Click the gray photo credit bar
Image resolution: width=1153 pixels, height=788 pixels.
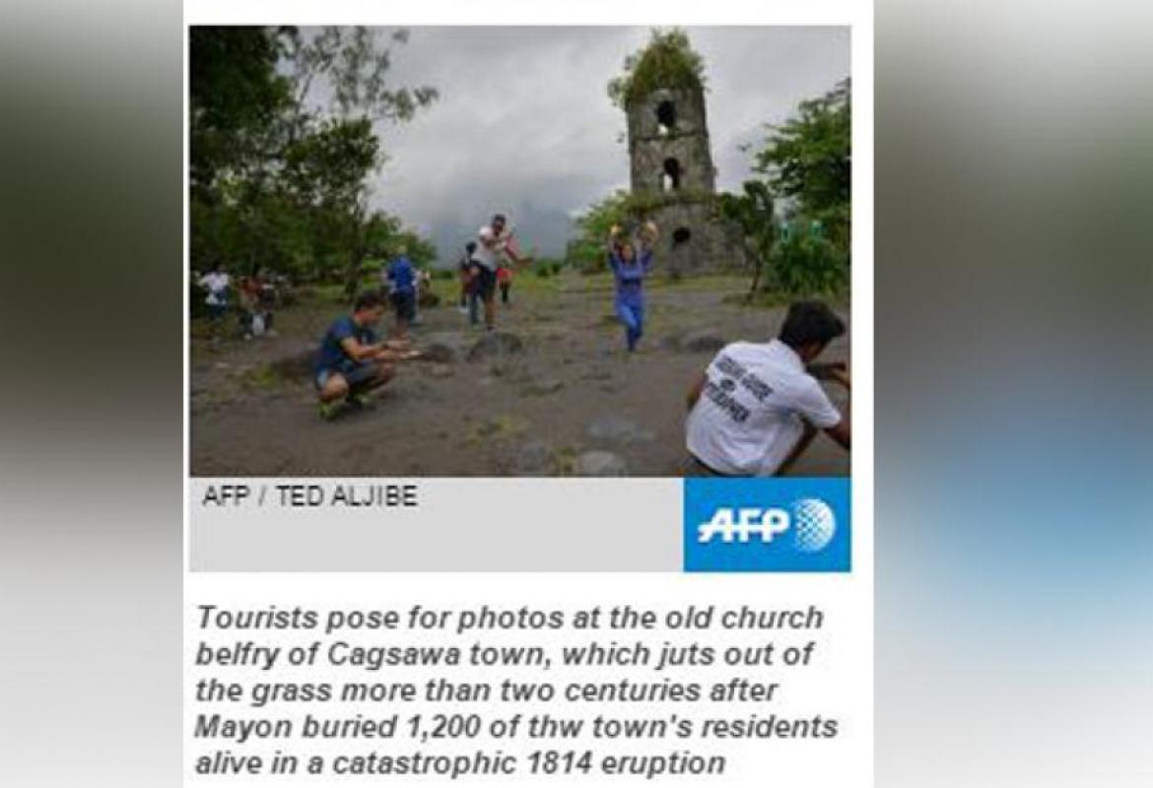(x=437, y=524)
